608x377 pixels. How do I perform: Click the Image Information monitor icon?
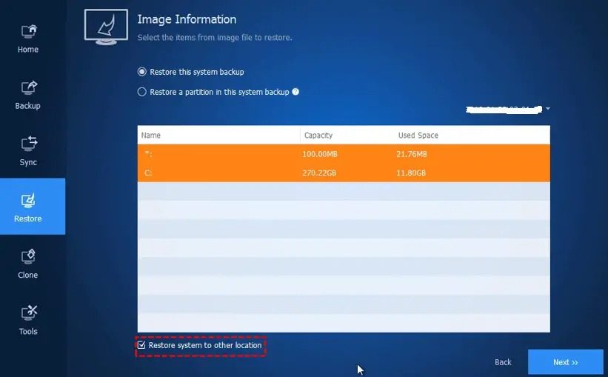pyautogui.click(x=106, y=27)
